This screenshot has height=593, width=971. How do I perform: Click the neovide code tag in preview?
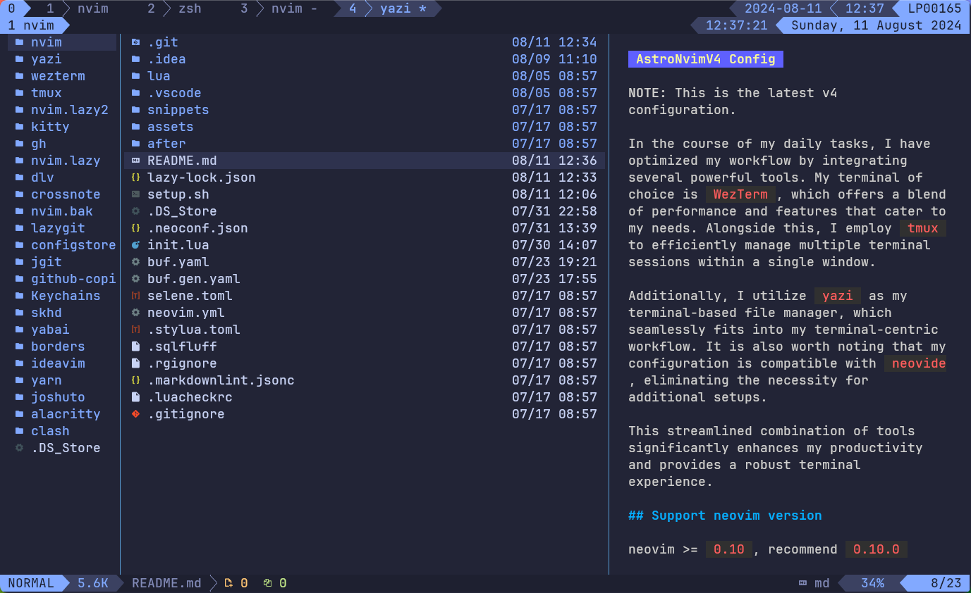tap(915, 363)
